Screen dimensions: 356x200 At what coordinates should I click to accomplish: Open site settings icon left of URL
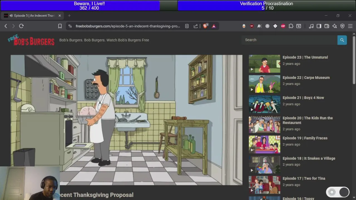70,26
